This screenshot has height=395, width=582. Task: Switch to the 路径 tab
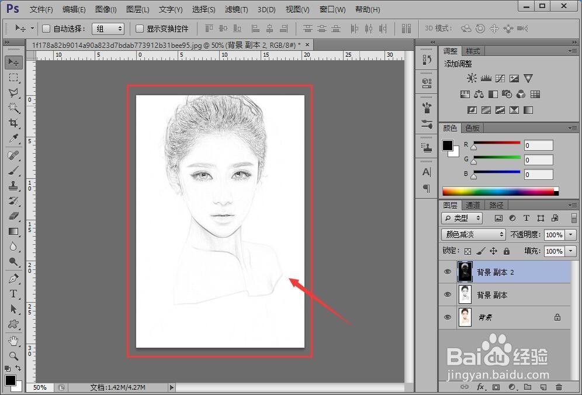click(x=496, y=205)
